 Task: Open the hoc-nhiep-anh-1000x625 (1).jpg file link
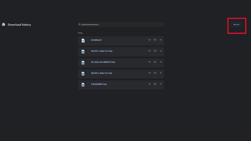pyautogui.click(x=103, y=62)
